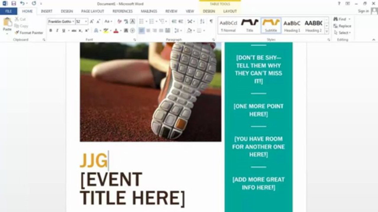Decrease paragraph indent
Viewport: 378px width, 212px height.
[x=174, y=21]
